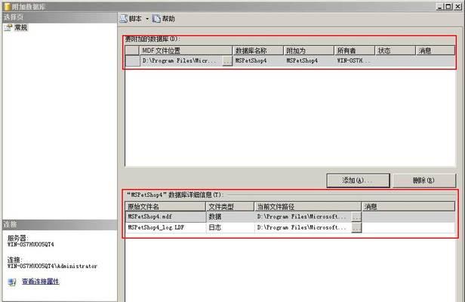
Task: Click the 数据库名称 column header
Action: pyautogui.click(x=257, y=51)
